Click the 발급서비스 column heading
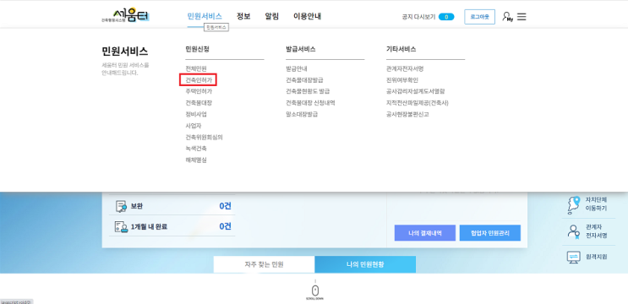Image resolution: width=628 pixels, height=304 pixels. click(x=300, y=49)
